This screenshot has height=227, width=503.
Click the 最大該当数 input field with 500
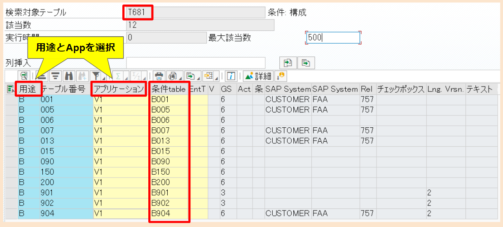click(333, 37)
